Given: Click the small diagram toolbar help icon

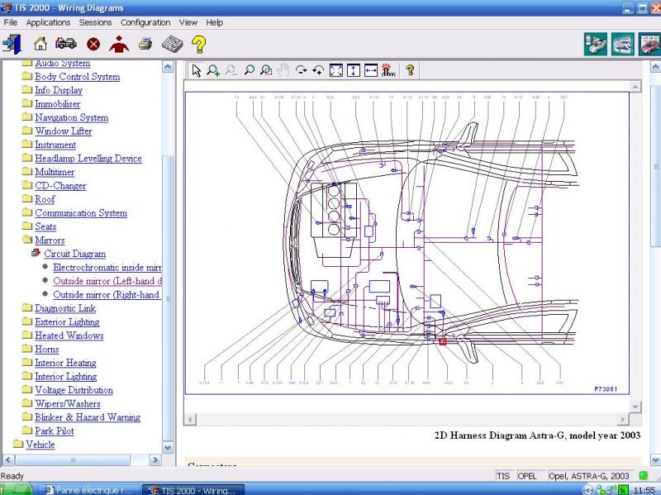Looking at the screenshot, I should (x=410, y=70).
